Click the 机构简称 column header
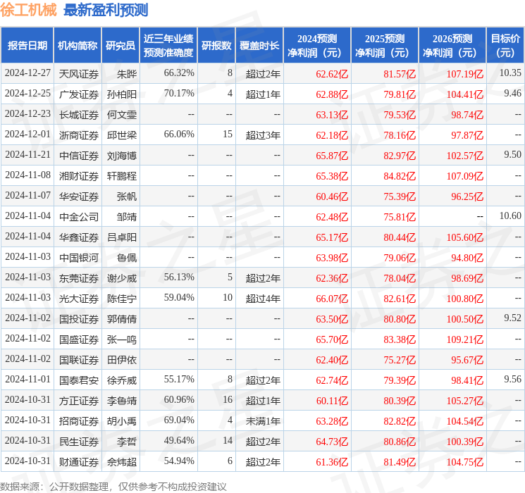525x493 pixels. coord(78,46)
